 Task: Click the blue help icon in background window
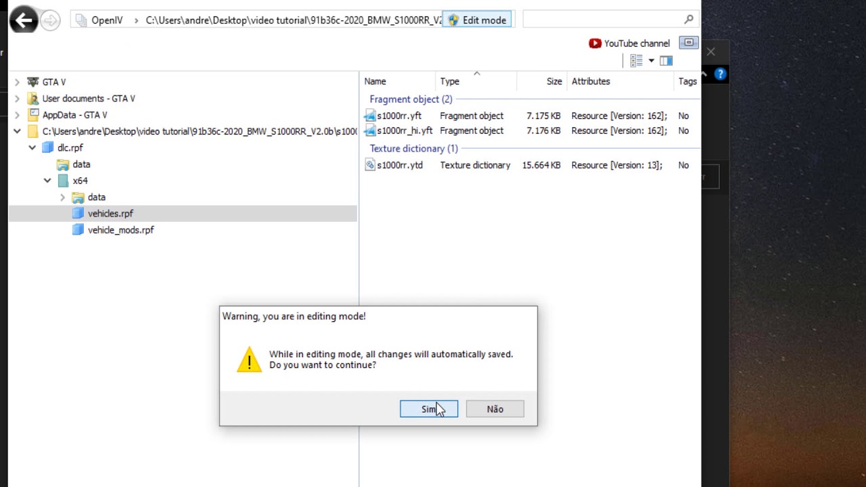(x=720, y=74)
